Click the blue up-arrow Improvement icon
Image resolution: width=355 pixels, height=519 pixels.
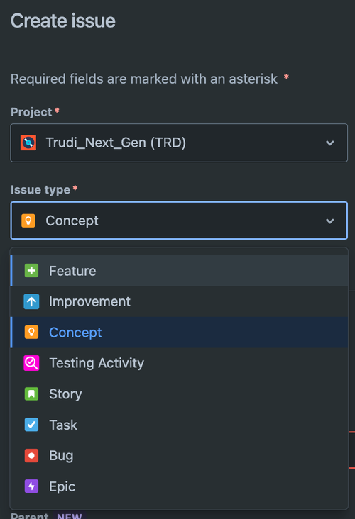pos(31,301)
